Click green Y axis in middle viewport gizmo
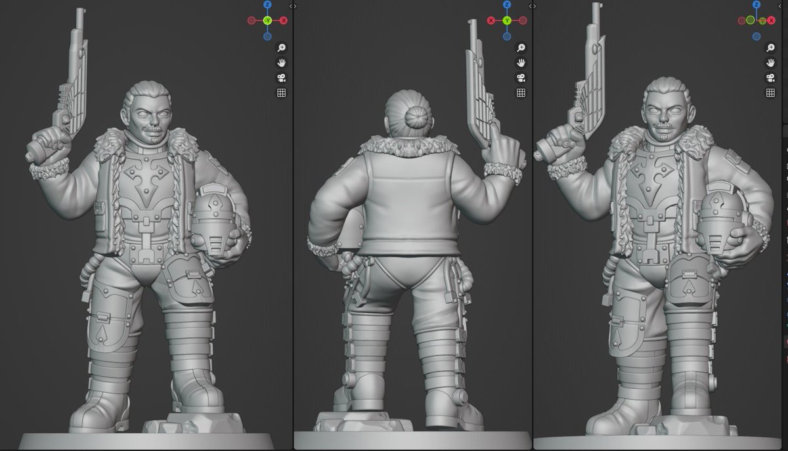Screen dimensions: 788x451 tap(507, 20)
